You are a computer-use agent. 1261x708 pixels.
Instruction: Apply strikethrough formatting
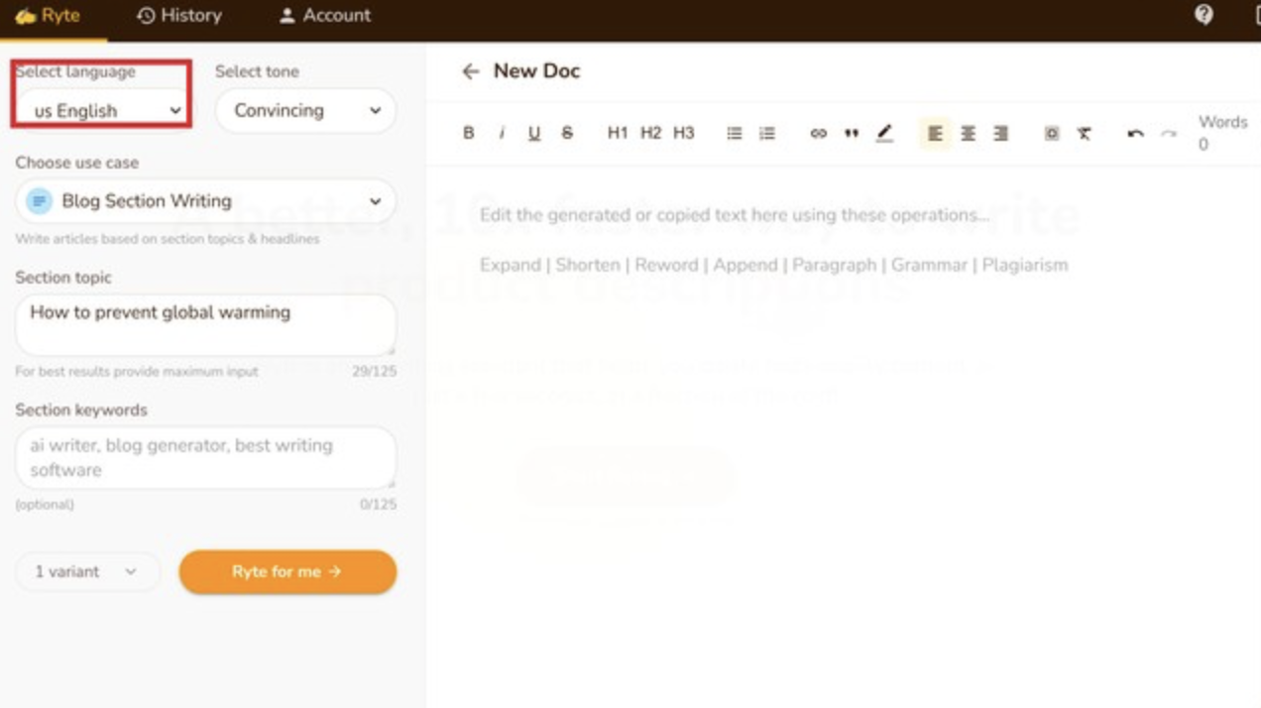[x=567, y=133]
